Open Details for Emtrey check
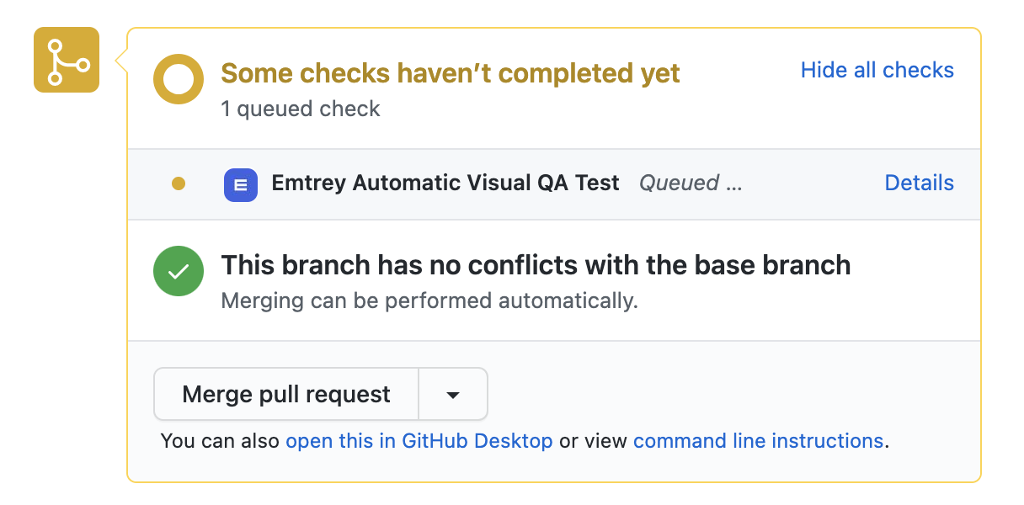 [920, 183]
